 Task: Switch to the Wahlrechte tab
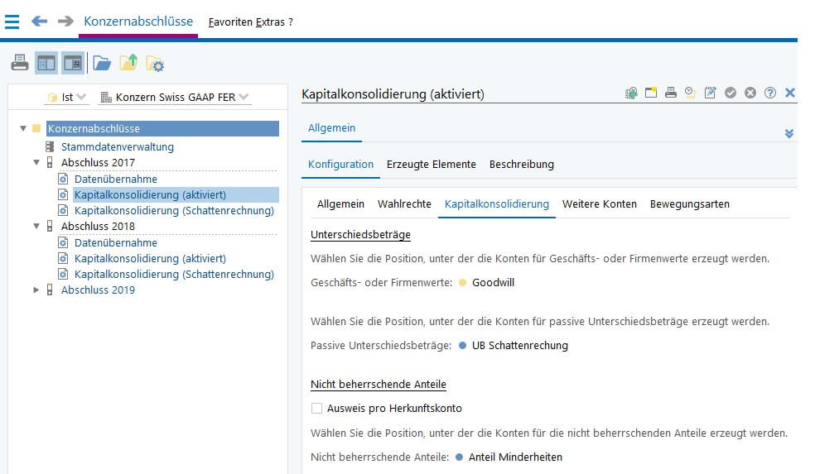(x=404, y=204)
